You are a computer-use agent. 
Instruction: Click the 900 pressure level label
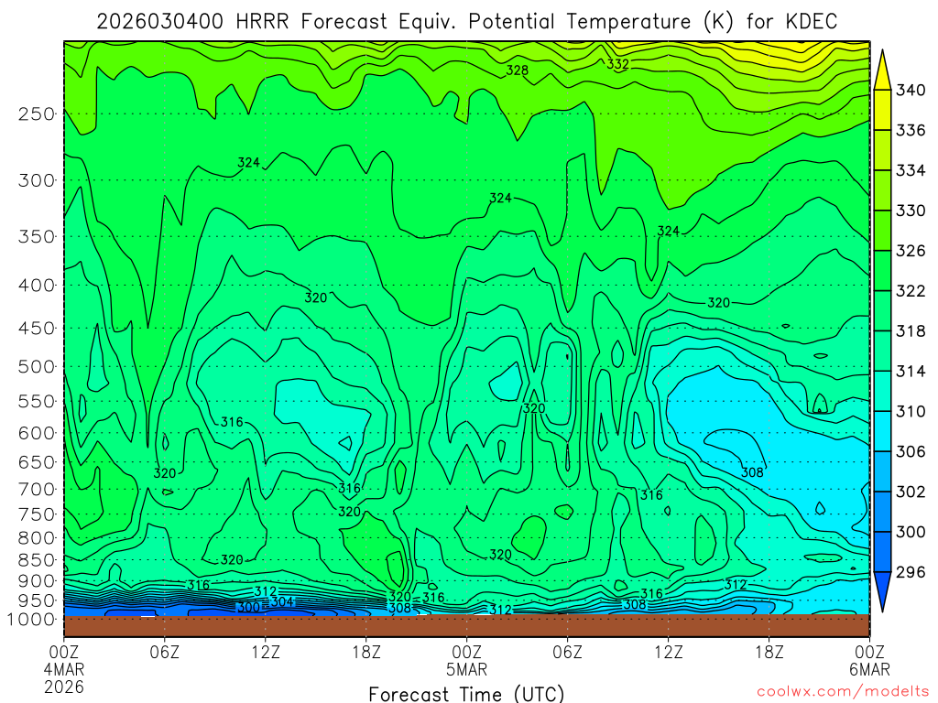37,580
